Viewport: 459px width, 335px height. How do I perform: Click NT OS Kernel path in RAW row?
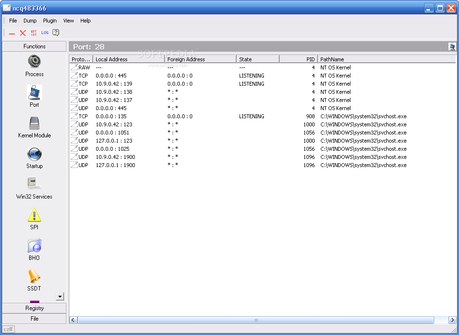[x=336, y=67]
